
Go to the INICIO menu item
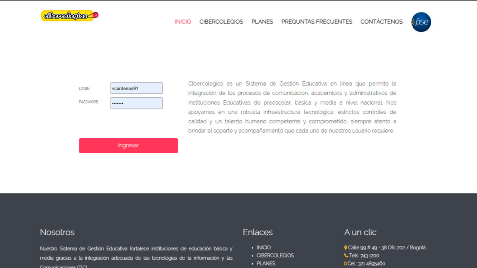[x=183, y=22]
